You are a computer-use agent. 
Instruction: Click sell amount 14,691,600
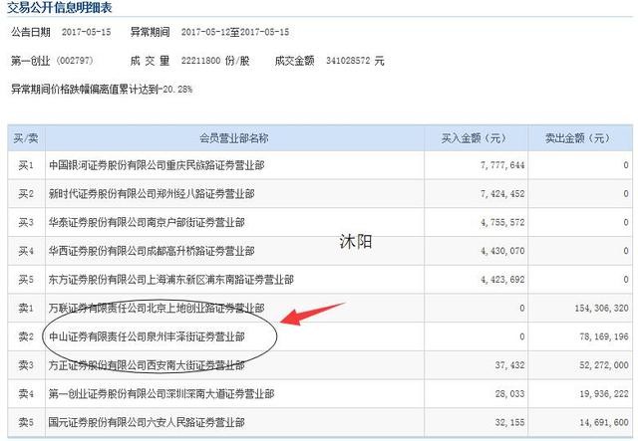coord(604,422)
